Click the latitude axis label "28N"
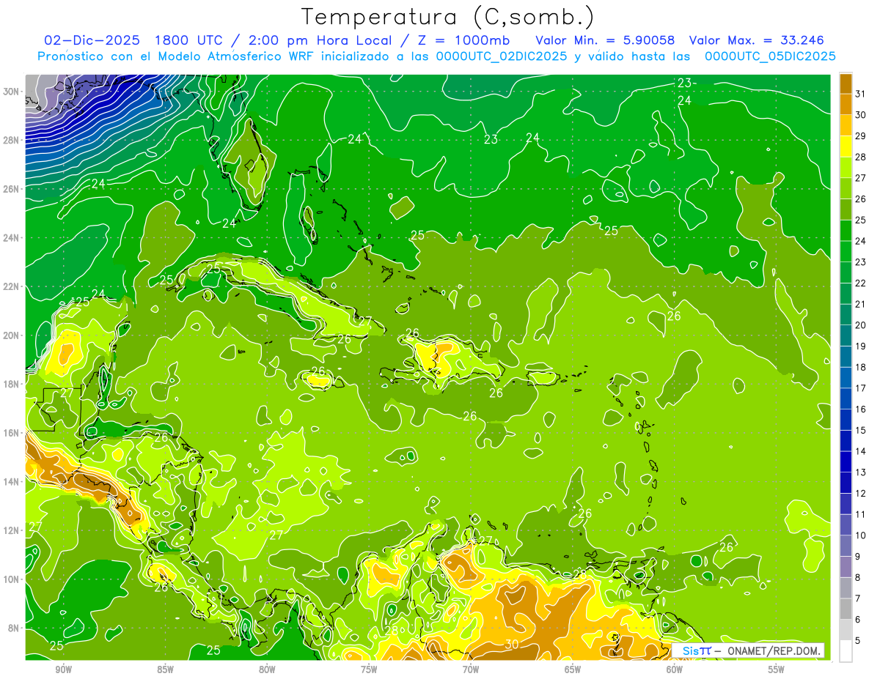 click(12, 140)
